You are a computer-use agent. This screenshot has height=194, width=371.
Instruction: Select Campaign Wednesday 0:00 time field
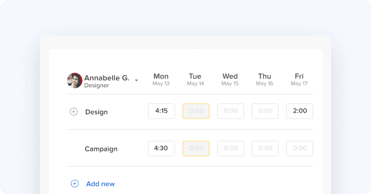[x=230, y=148]
